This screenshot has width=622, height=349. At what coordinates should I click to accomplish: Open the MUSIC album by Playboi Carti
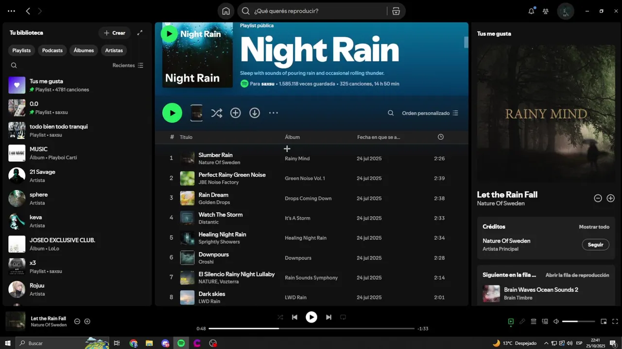tap(78, 153)
